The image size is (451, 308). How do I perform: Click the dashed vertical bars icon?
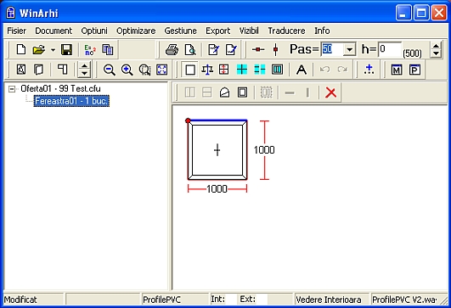[x=267, y=92]
